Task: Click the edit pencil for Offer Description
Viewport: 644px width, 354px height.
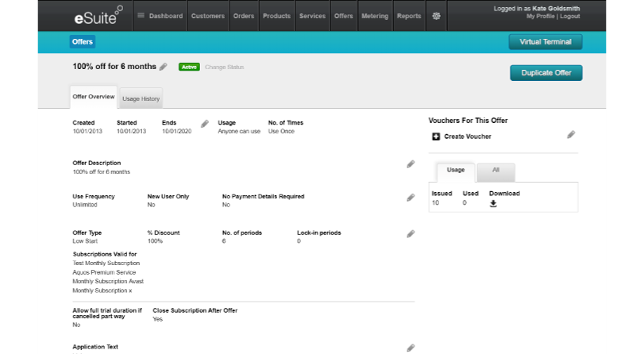Action: pyautogui.click(x=411, y=164)
